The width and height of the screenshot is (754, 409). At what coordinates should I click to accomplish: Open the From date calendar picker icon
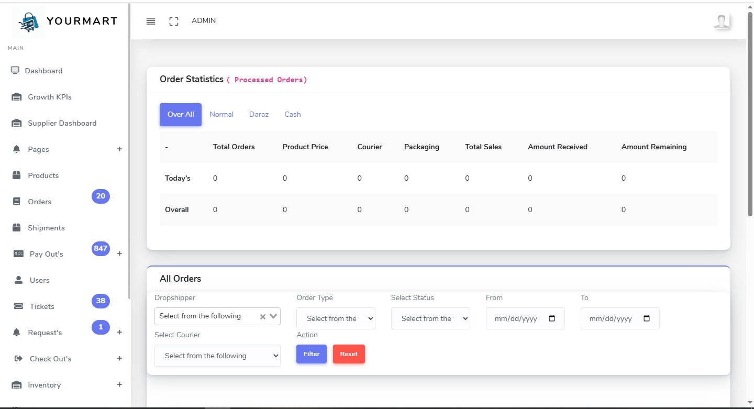point(552,318)
